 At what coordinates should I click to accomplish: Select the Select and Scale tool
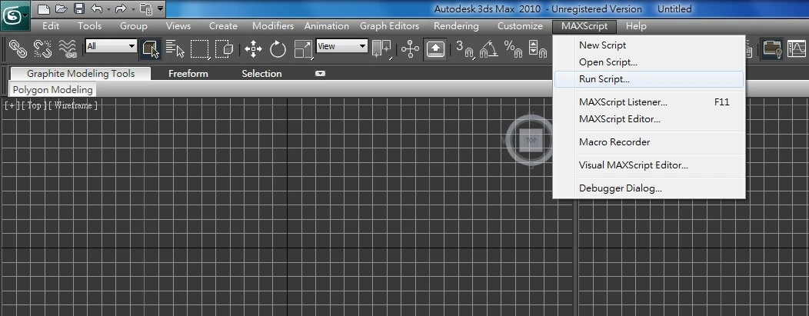pyautogui.click(x=303, y=49)
